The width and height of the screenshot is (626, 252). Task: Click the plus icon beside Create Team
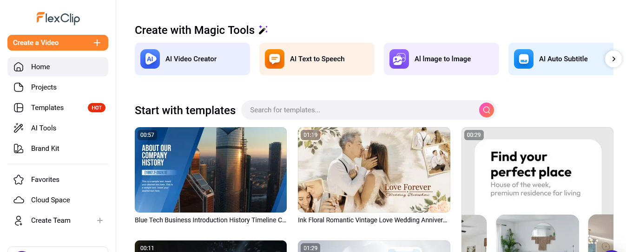pos(99,220)
